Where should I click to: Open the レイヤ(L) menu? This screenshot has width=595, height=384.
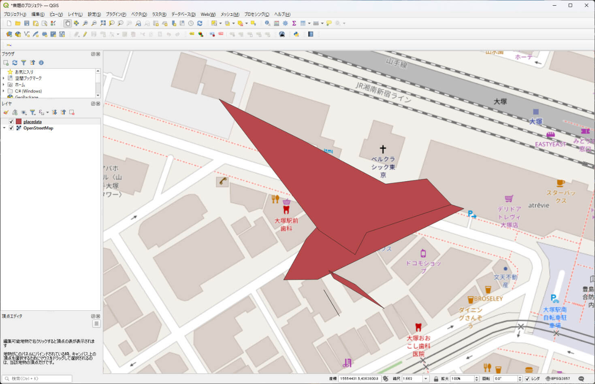tap(75, 14)
